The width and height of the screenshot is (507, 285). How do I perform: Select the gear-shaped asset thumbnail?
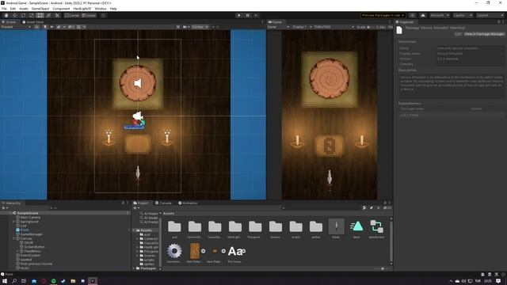pyautogui.click(x=174, y=251)
